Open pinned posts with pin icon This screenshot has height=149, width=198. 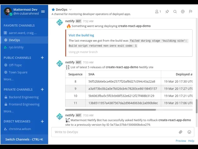pyautogui.click(x=167, y=12)
